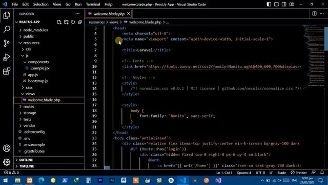Expand the TIMELINE section
This screenshot has height=185, width=328.
click(49, 166)
